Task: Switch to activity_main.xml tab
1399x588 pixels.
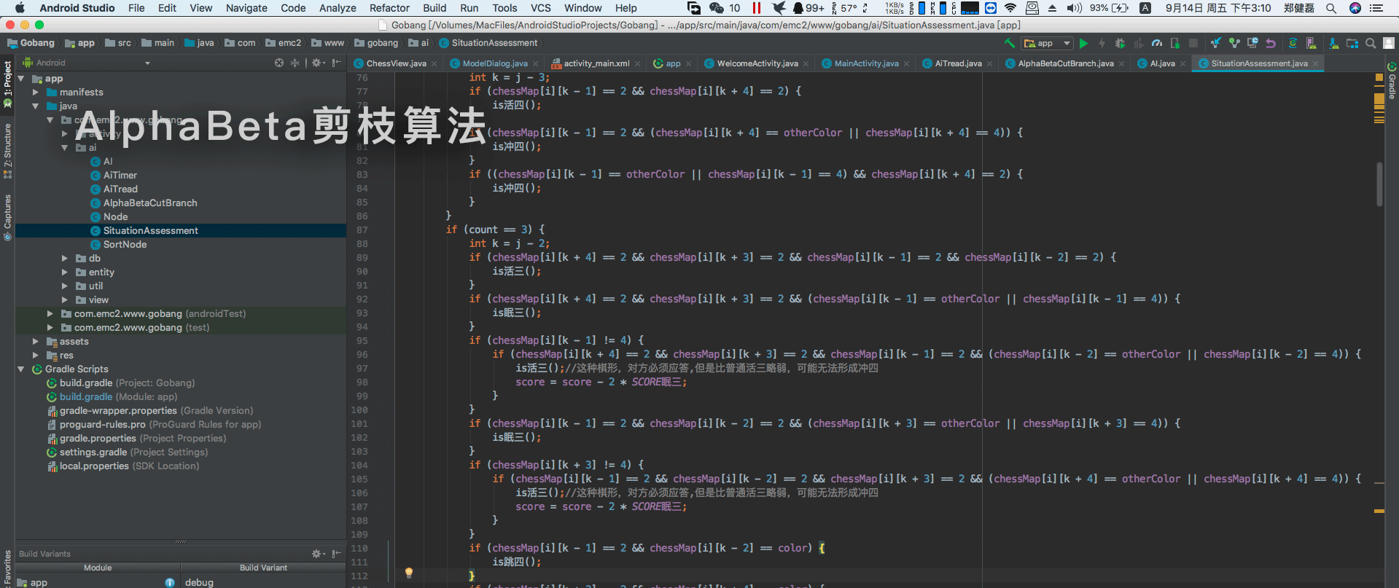Action: pos(596,63)
